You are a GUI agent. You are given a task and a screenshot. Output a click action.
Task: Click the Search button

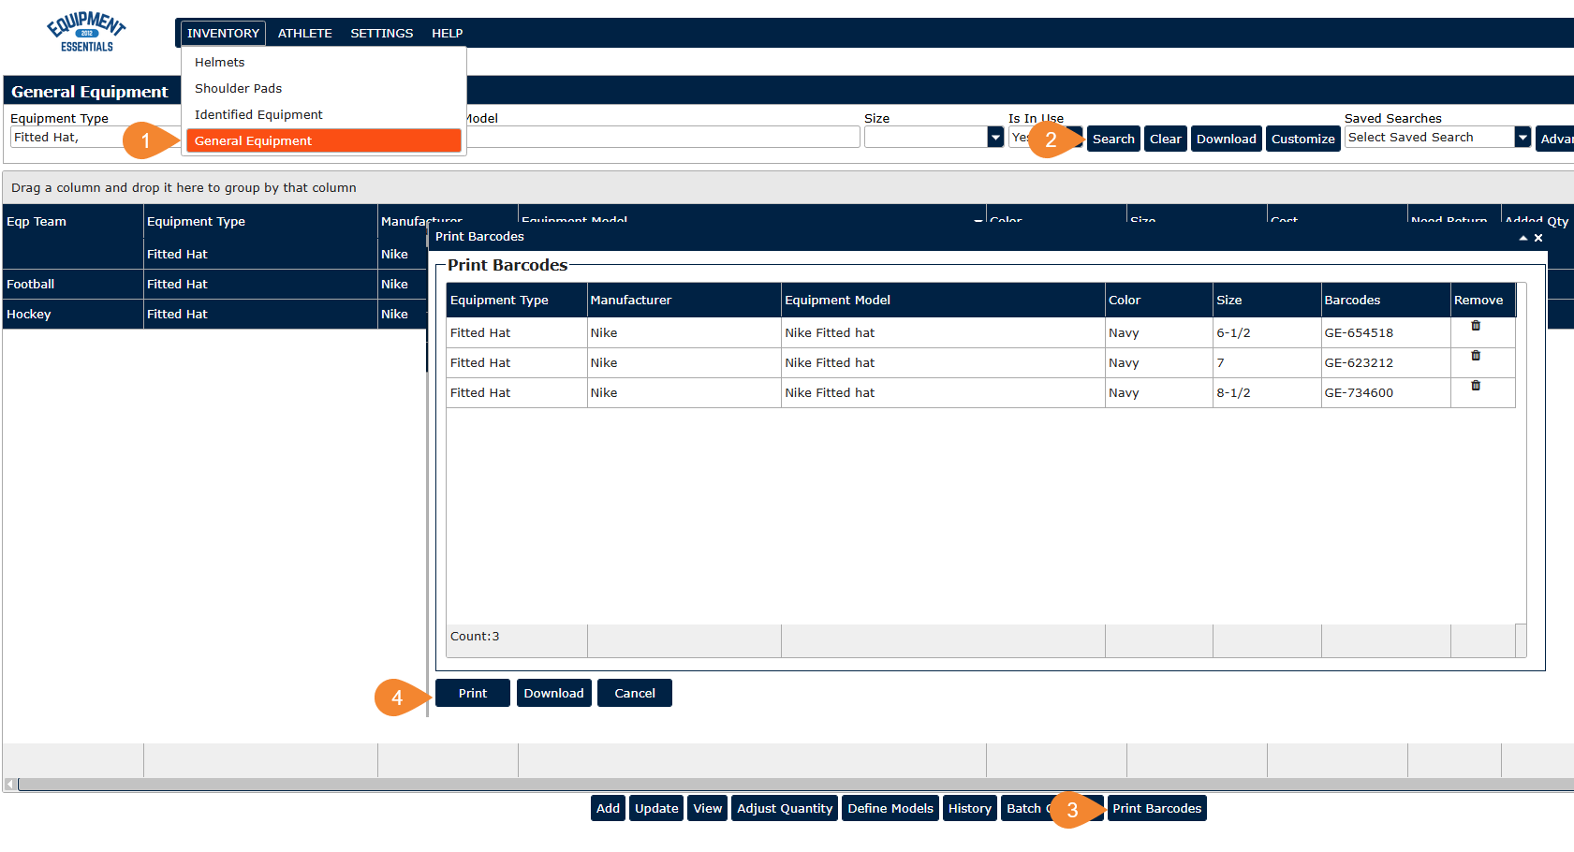pyautogui.click(x=1113, y=139)
